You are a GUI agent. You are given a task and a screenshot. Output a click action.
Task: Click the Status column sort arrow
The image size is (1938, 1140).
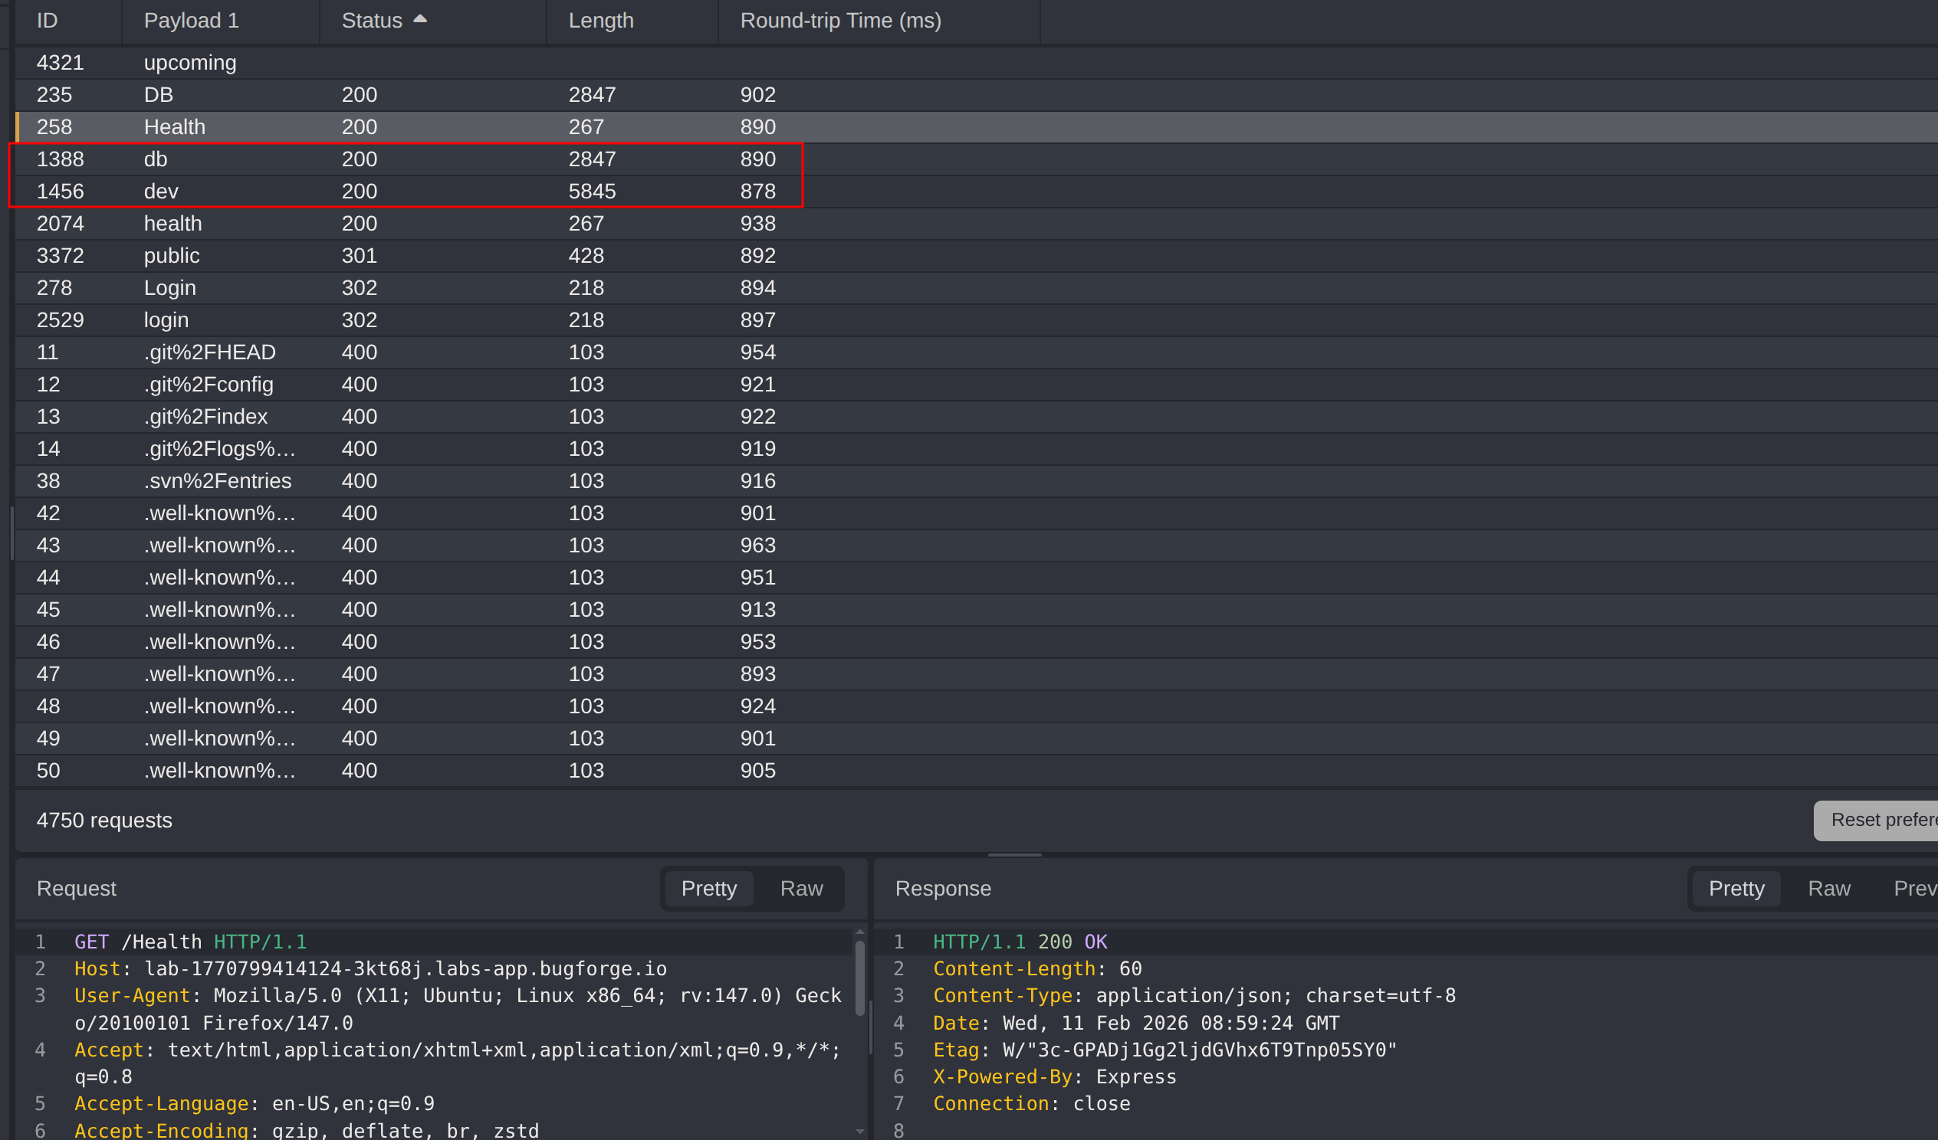[x=420, y=19]
